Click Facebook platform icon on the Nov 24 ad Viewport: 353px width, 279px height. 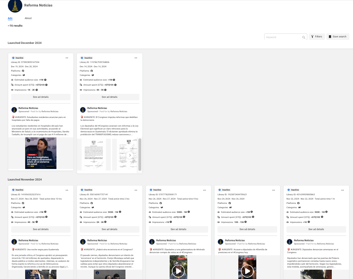[230, 203]
